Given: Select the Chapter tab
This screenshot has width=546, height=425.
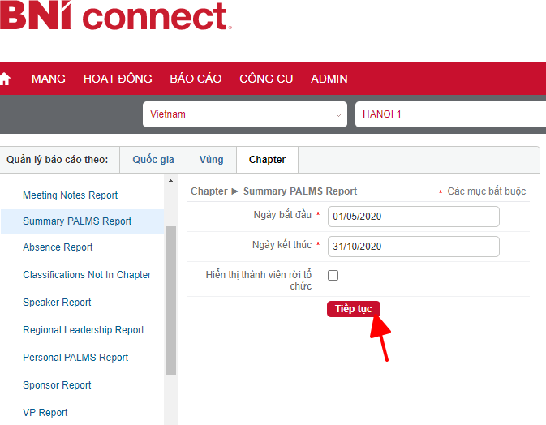Looking at the screenshot, I should tap(267, 160).
